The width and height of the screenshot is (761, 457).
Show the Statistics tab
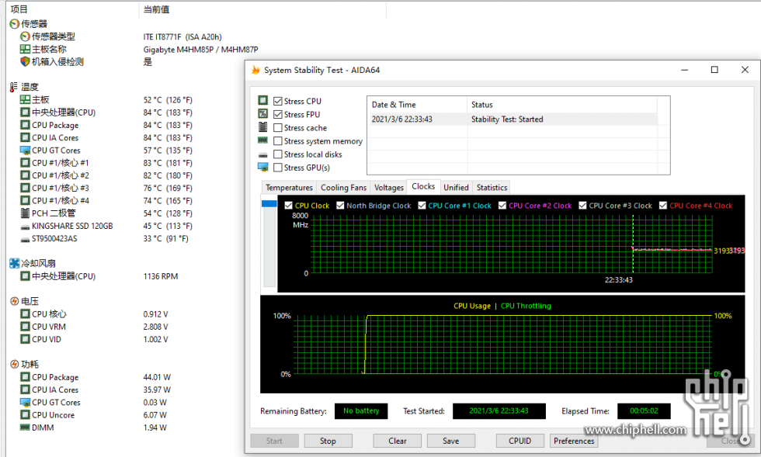tap(492, 187)
